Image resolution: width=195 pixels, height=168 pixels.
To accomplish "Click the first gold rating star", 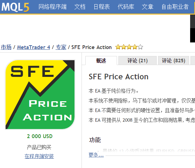I will [x=118, y=47].
